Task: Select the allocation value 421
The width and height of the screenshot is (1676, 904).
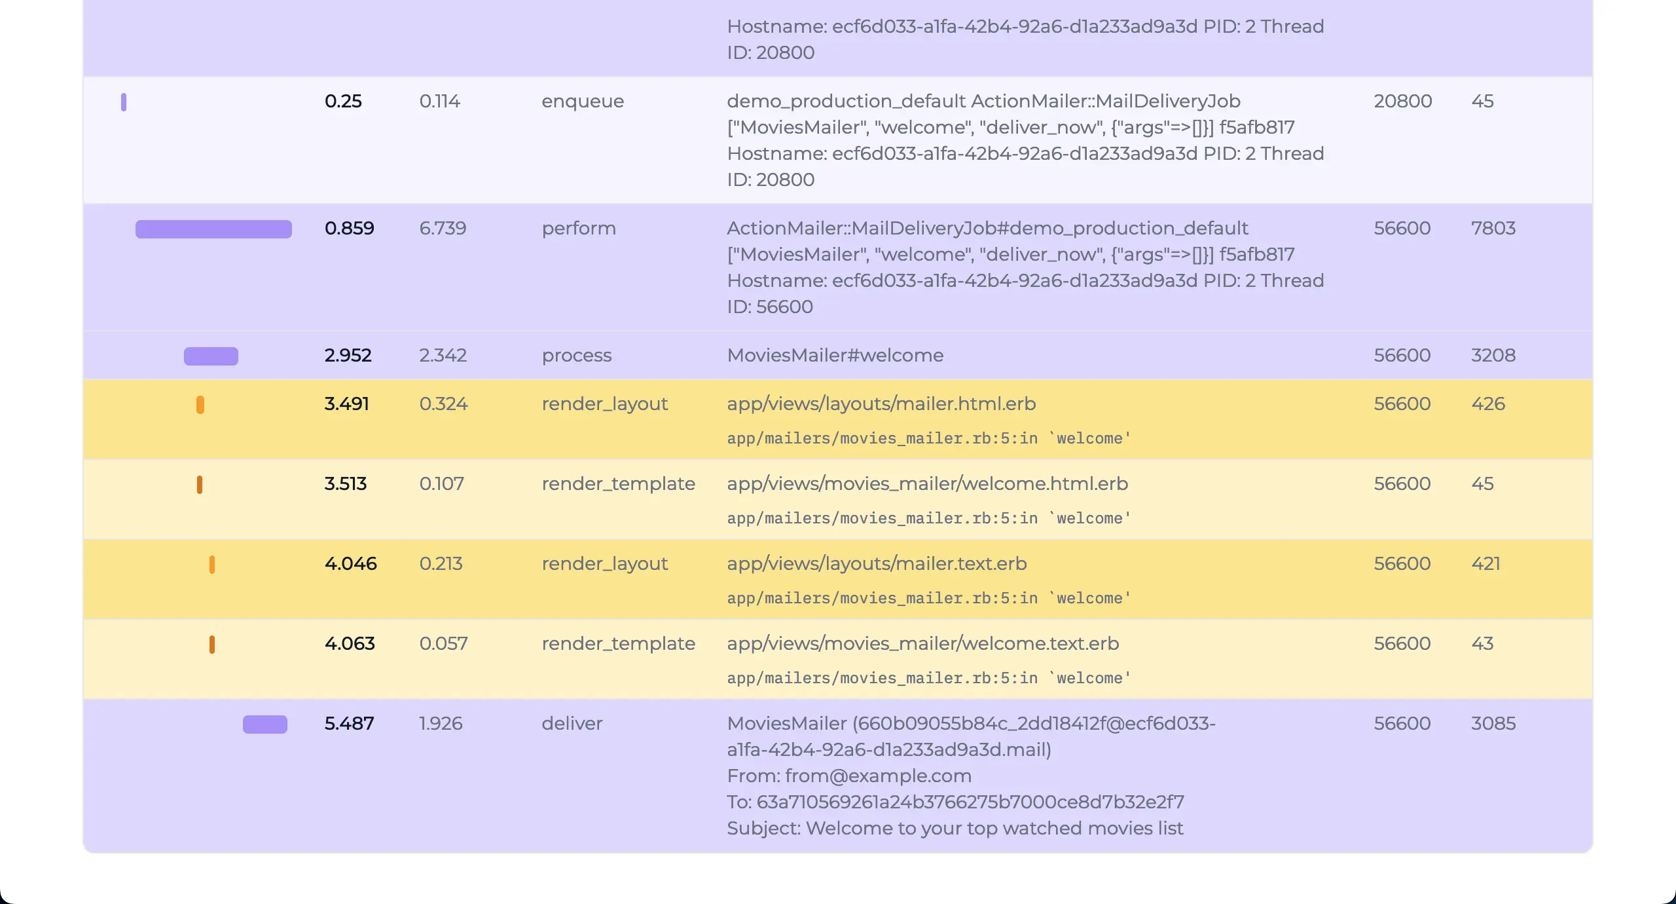Action: click(1485, 563)
